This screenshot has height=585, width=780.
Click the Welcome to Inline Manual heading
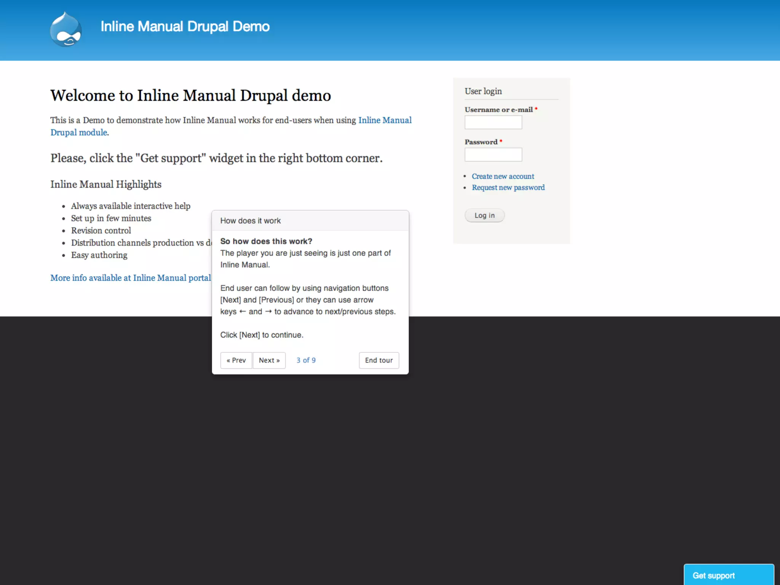point(190,96)
